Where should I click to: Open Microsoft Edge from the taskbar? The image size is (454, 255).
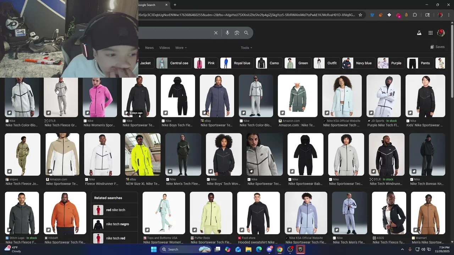[259, 249]
